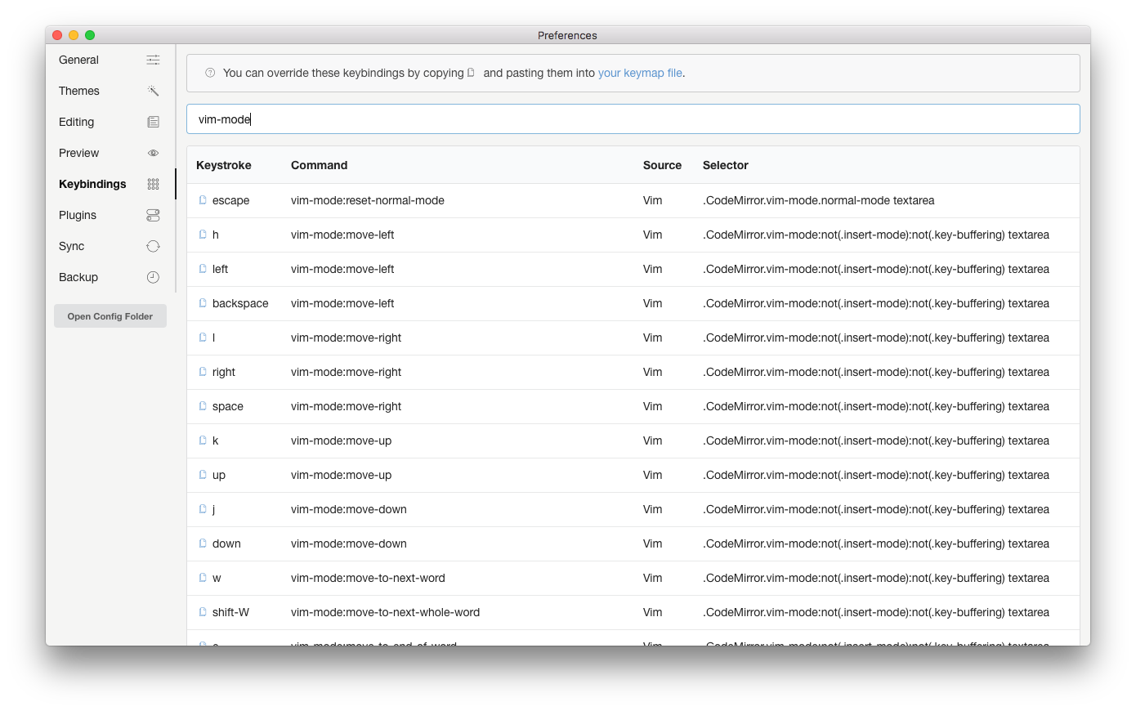Copy the h move-left keybinding
This screenshot has width=1136, height=711.
click(202, 234)
